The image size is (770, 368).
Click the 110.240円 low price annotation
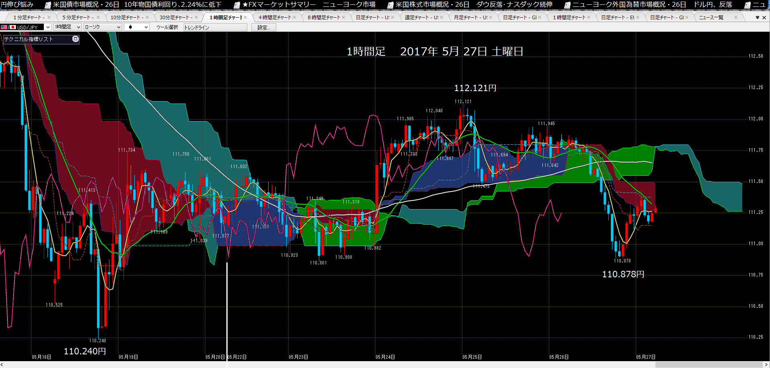tap(85, 351)
